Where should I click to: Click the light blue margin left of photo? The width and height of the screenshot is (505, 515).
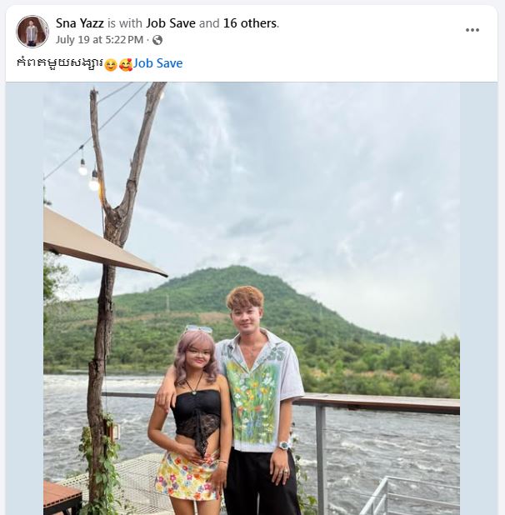[24, 298]
